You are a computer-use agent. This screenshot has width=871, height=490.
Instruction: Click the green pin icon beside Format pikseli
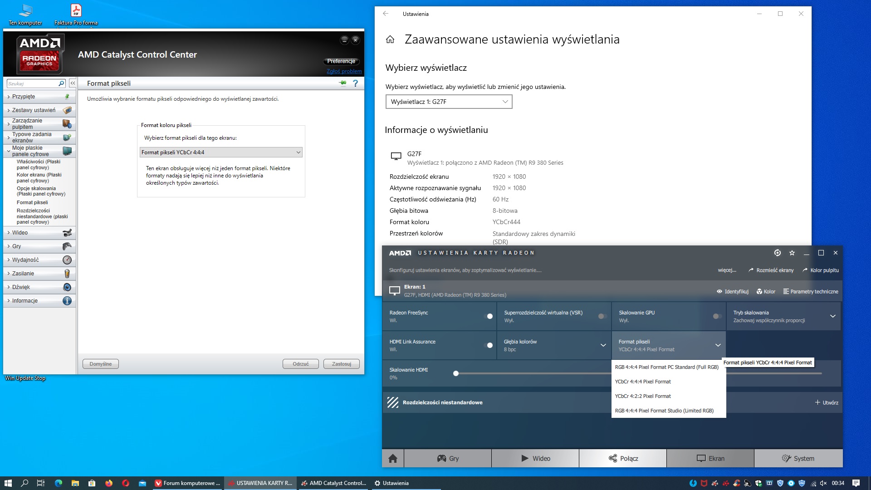[x=343, y=83]
